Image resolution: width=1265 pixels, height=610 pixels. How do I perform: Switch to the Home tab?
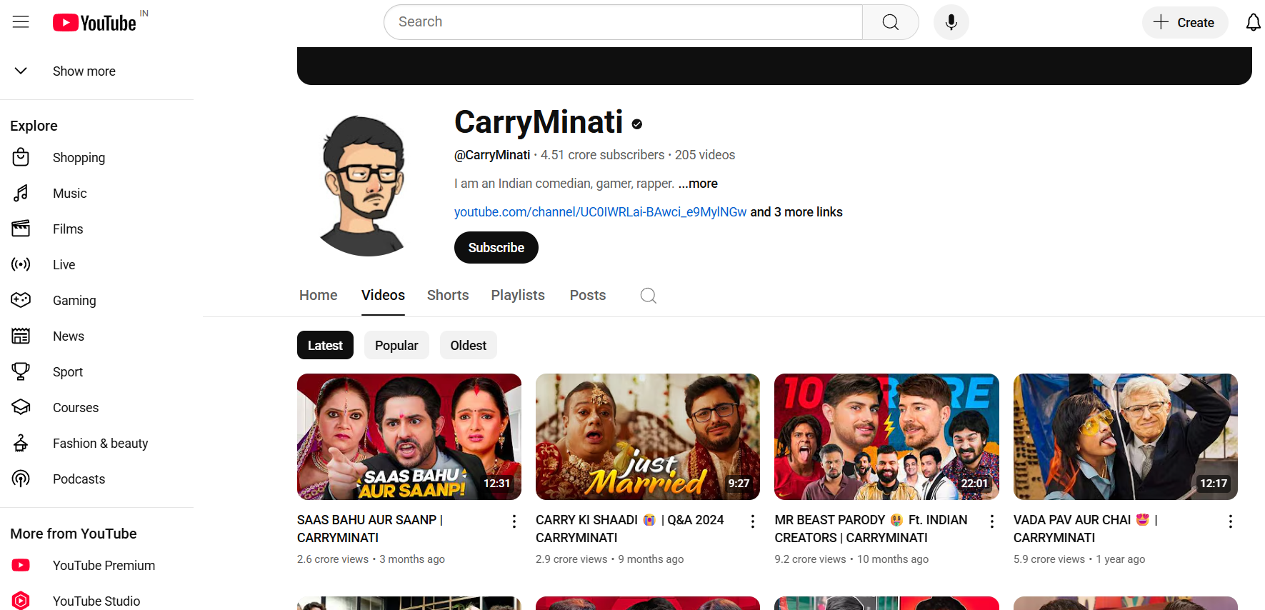click(x=318, y=295)
